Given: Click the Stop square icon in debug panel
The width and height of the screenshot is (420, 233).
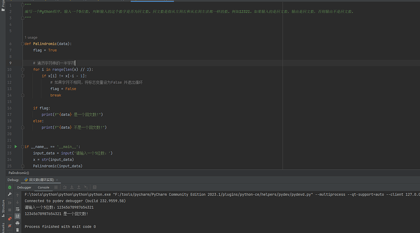Looking at the screenshot, I should (x=9, y=210).
